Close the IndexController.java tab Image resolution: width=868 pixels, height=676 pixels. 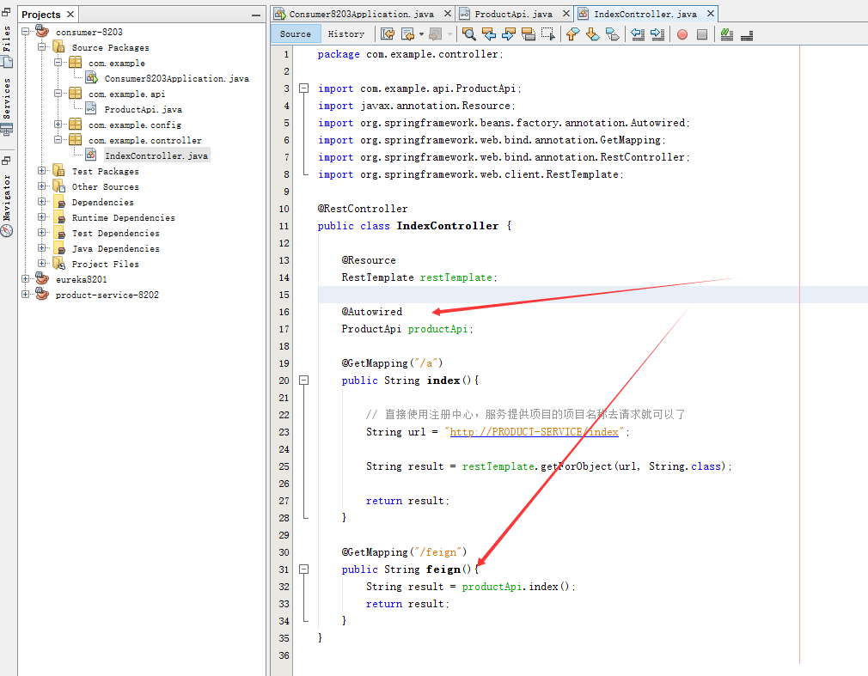(x=711, y=13)
